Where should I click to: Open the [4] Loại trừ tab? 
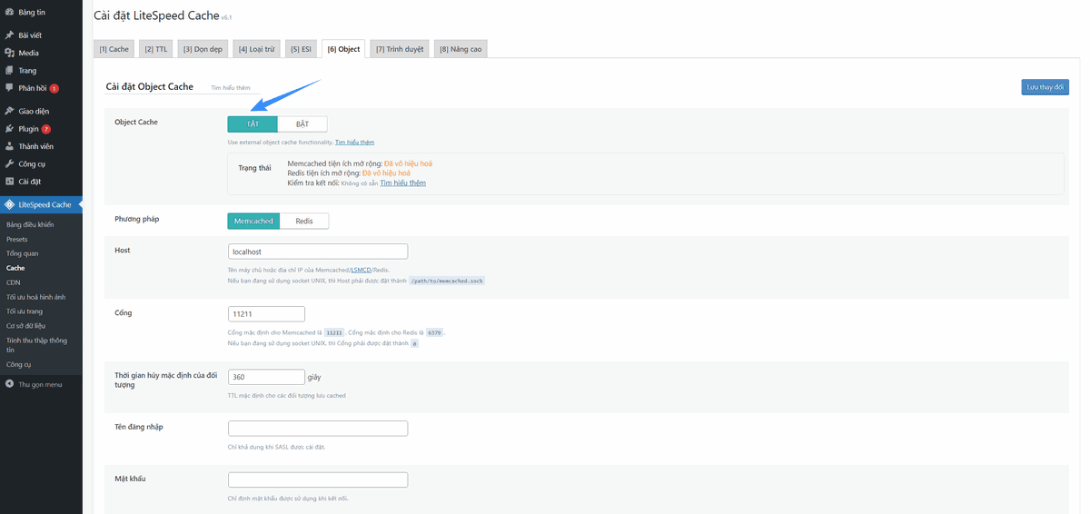[x=256, y=49]
